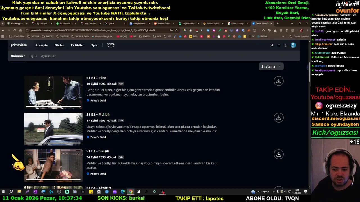The width and height of the screenshot is (360, 202).
Task: Open the episode title S1 B3 - Sıkışık
Action: tap(98, 151)
